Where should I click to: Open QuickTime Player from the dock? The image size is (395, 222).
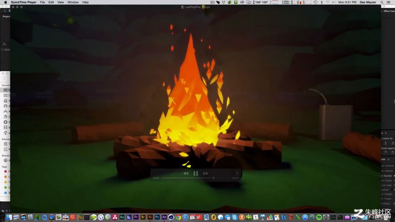point(52,217)
